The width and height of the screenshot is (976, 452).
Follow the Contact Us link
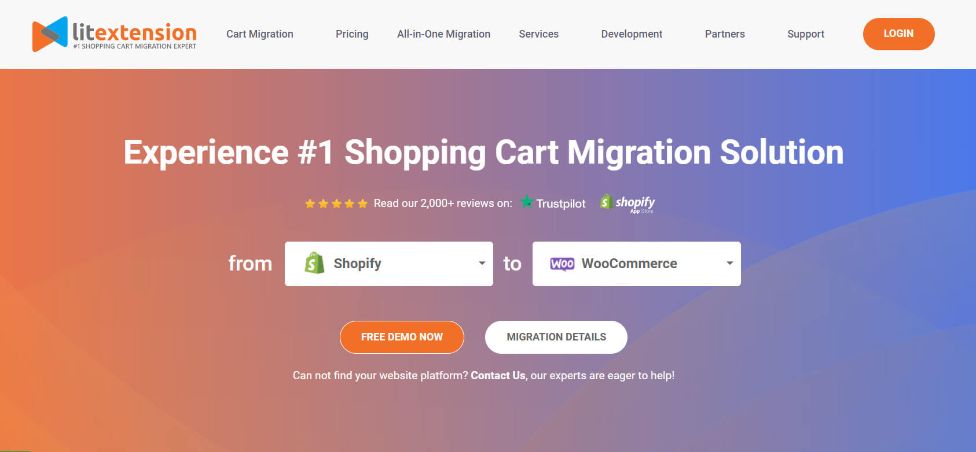498,376
